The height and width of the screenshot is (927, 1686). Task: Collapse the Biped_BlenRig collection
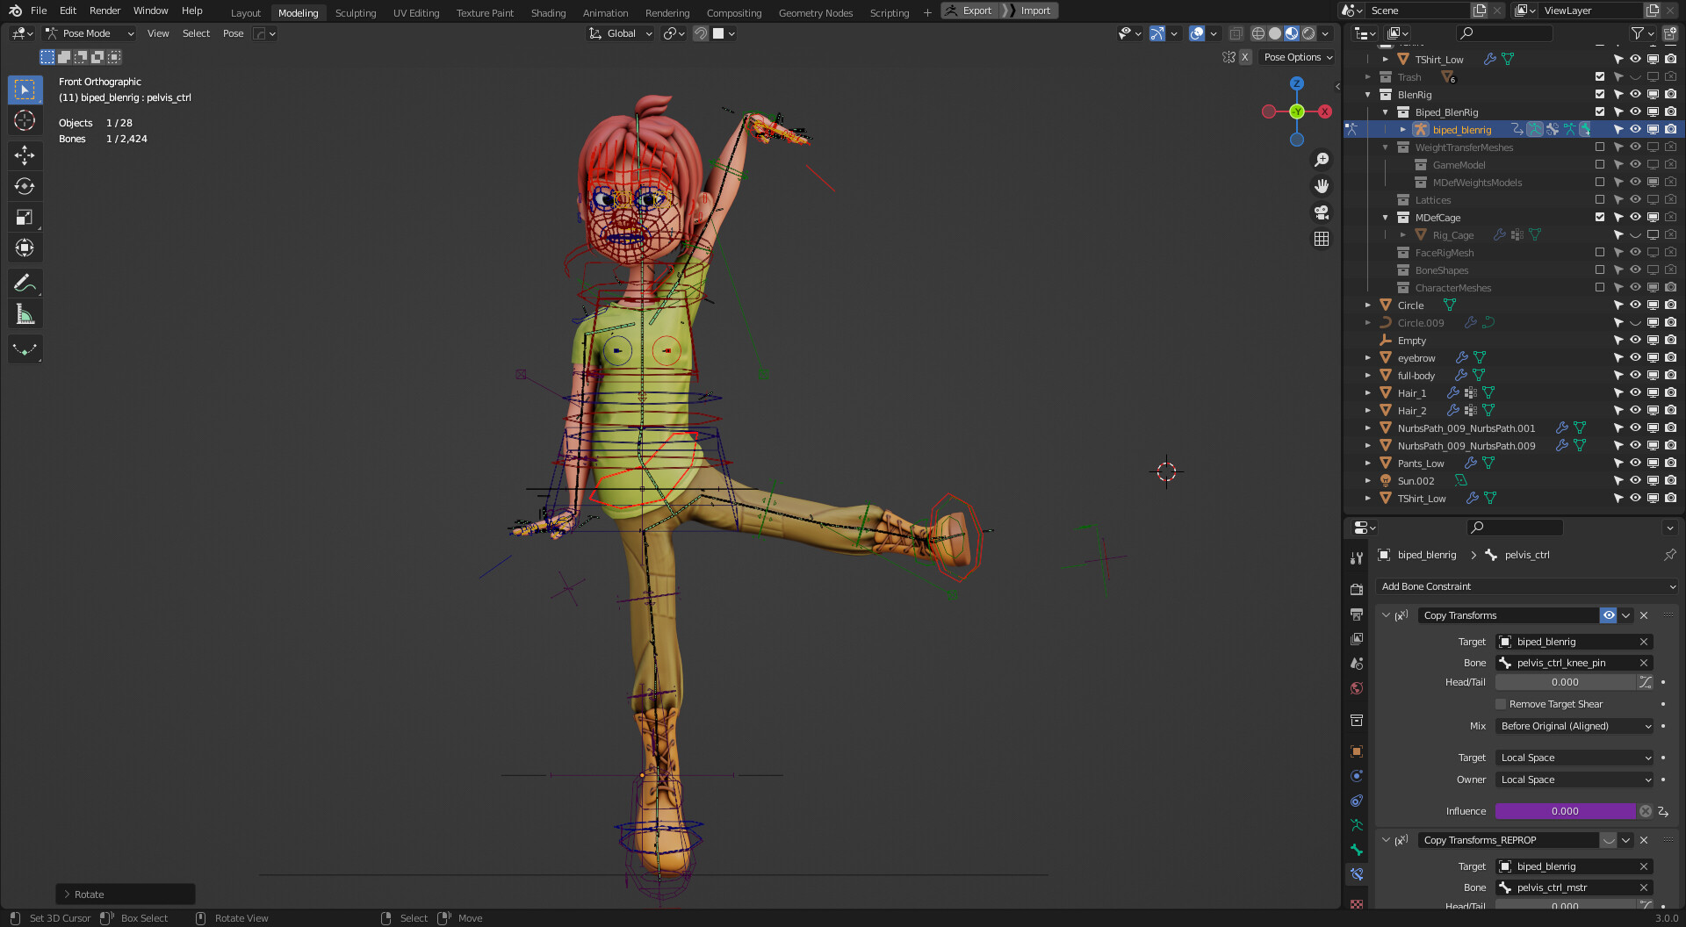click(x=1386, y=111)
